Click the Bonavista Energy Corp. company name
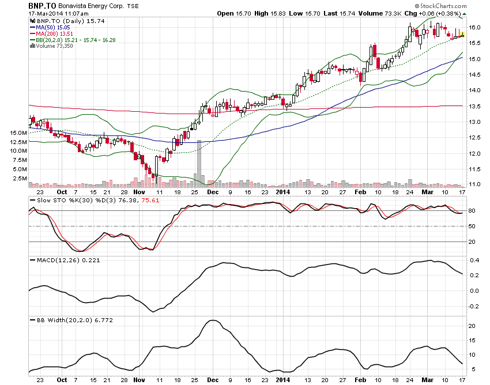The image size is (490, 385). coord(92,6)
